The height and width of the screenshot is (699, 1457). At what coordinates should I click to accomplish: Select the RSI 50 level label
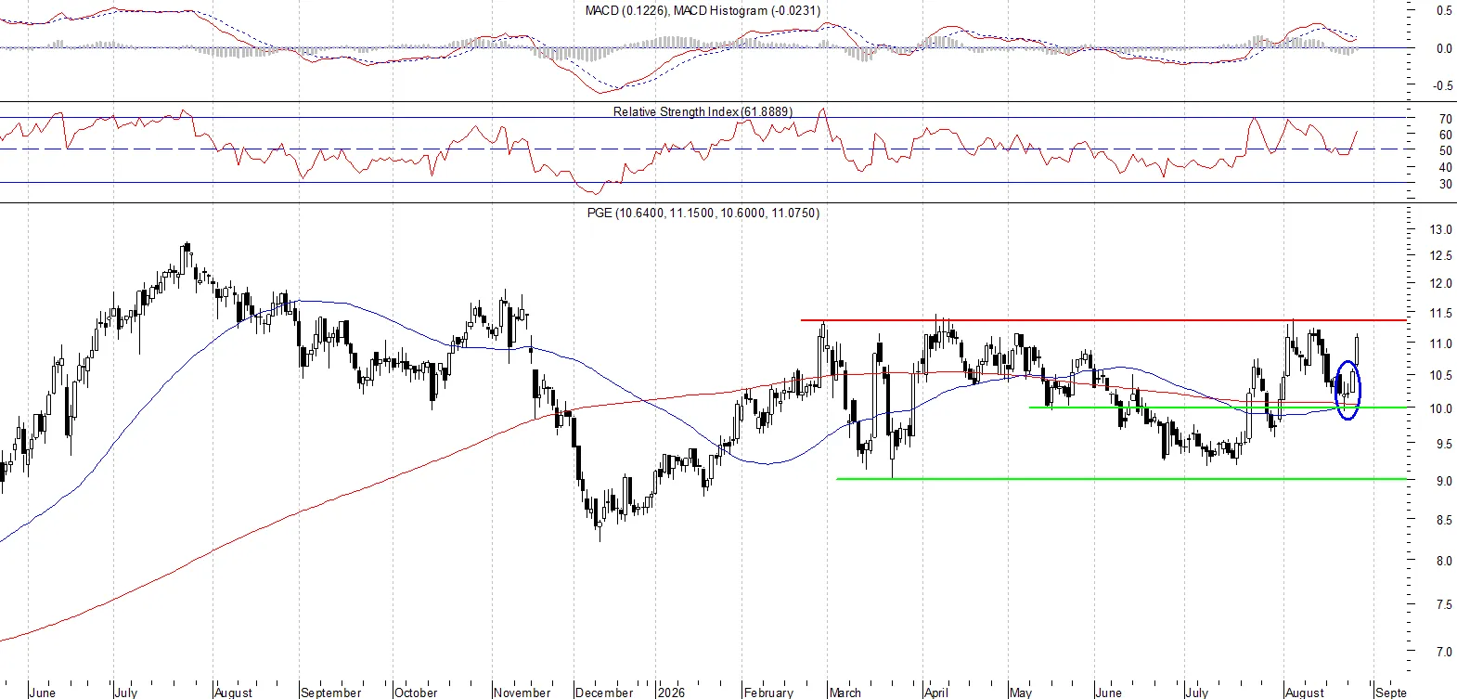coord(1446,151)
